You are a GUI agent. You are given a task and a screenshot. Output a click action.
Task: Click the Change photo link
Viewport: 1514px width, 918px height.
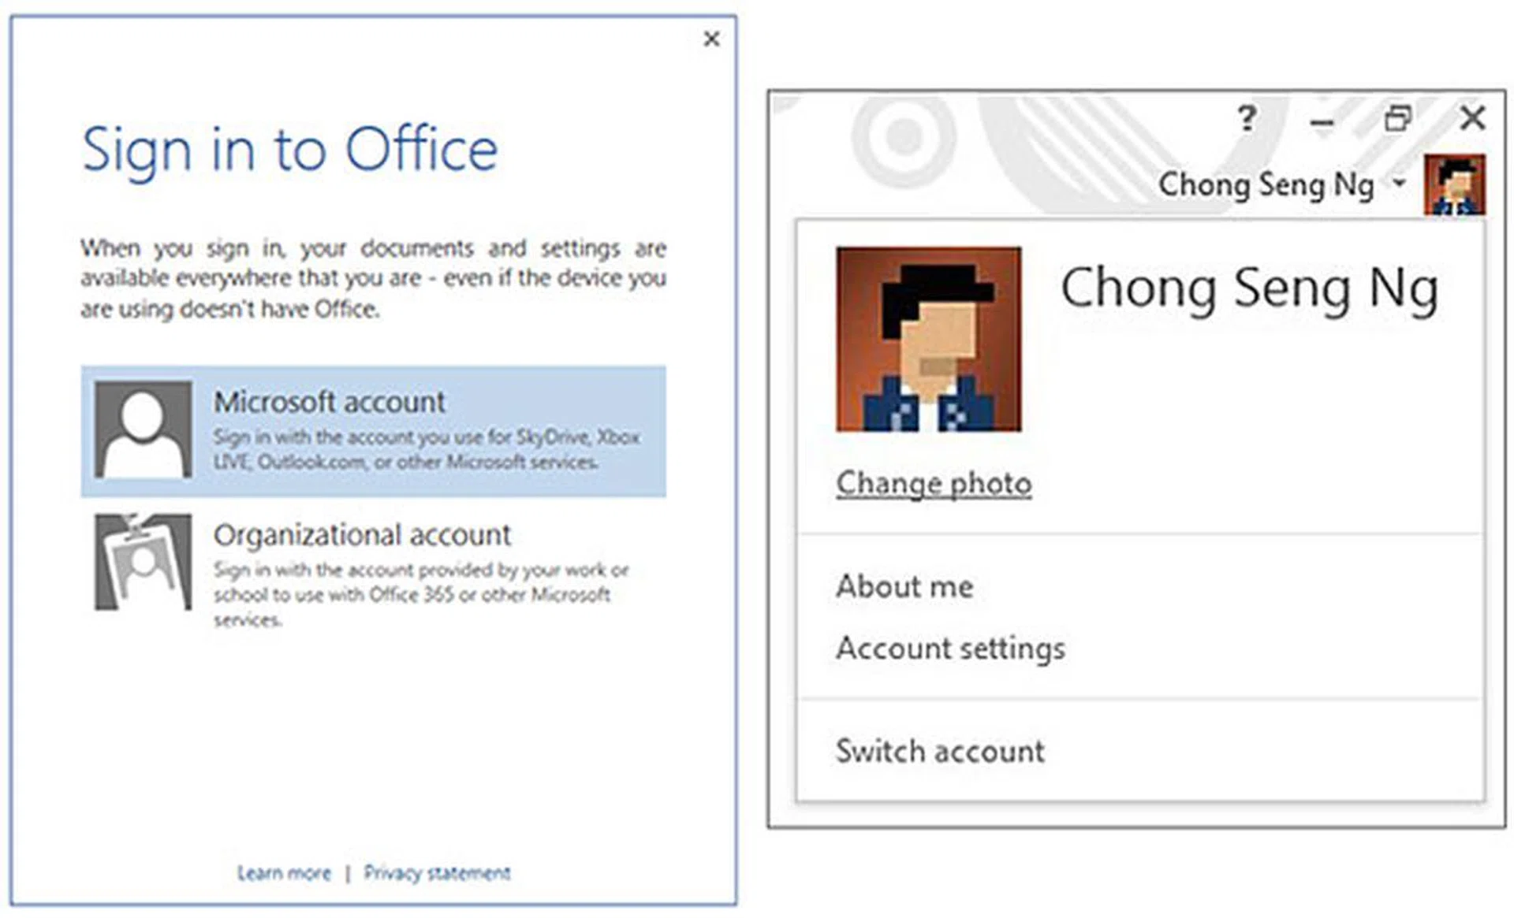coord(934,483)
